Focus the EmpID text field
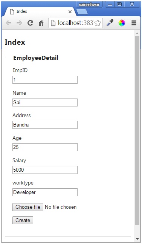This screenshot has width=142, height=244. (45, 80)
